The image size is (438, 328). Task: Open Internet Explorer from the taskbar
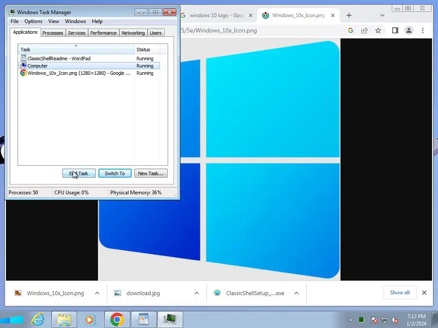coord(38,319)
